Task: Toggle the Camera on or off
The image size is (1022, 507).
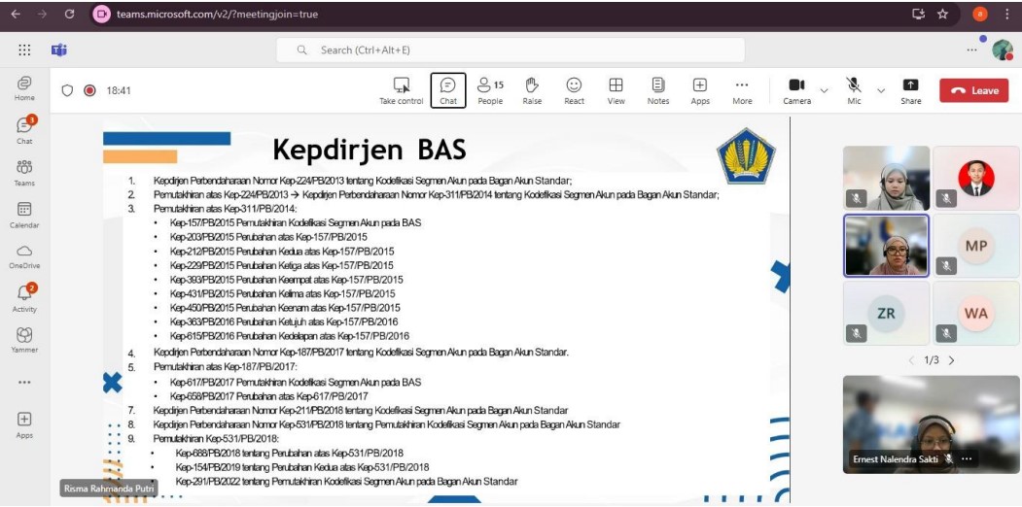Action: coord(796,89)
